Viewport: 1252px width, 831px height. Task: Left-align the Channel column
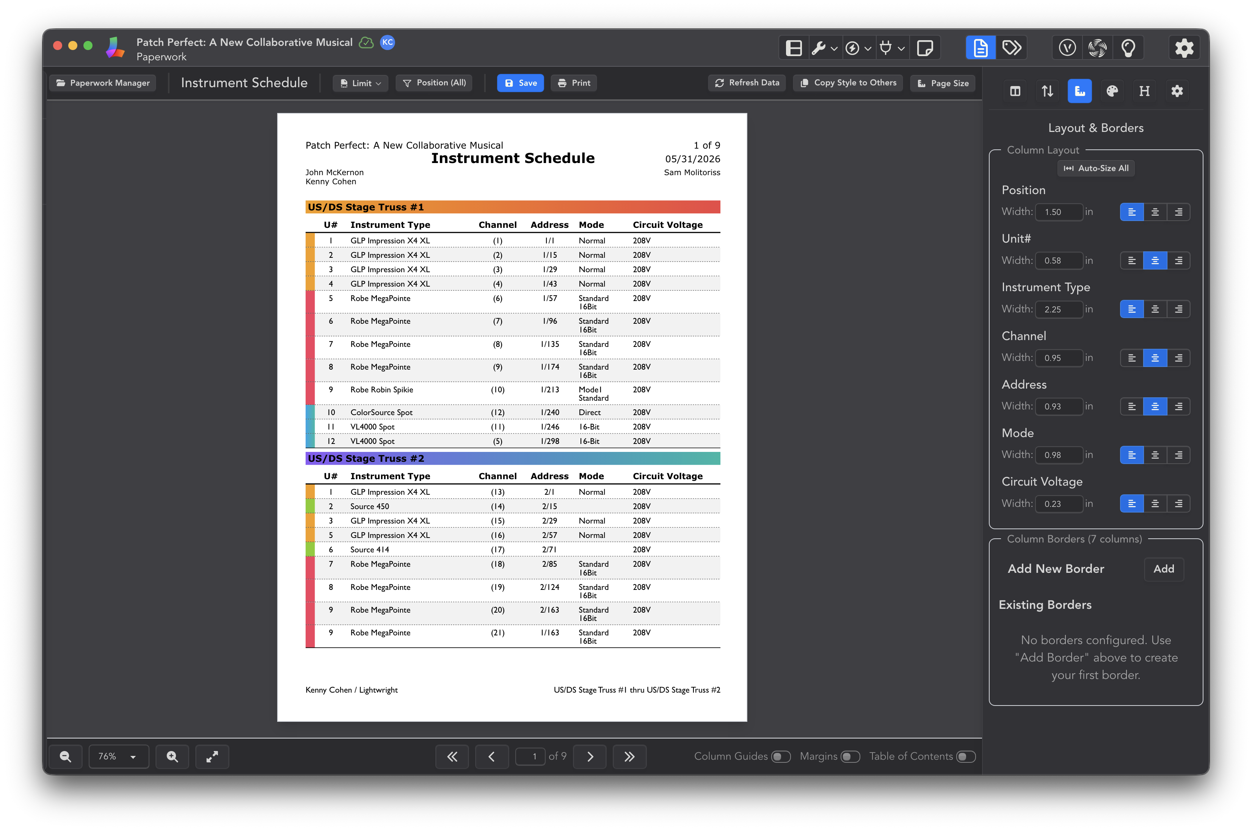coord(1132,358)
